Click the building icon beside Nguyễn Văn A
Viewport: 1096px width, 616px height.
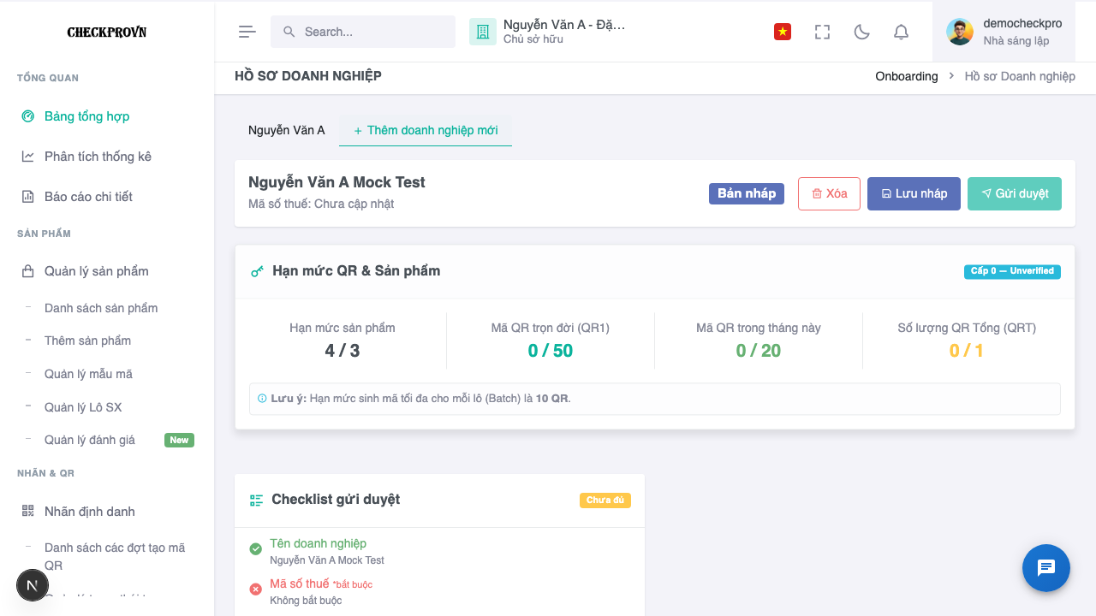click(483, 32)
